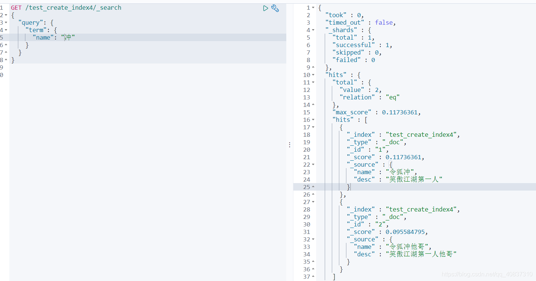Collapse response root object at line 1

coord(313,7)
